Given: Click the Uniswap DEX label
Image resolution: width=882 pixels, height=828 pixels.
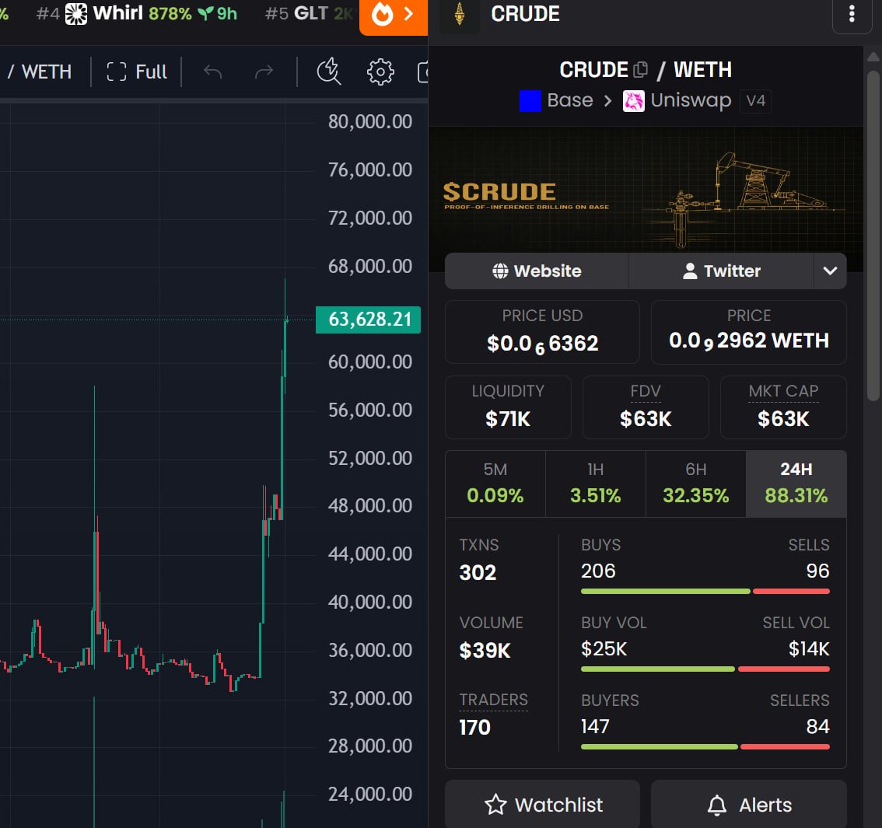Looking at the screenshot, I should click(x=691, y=100).
